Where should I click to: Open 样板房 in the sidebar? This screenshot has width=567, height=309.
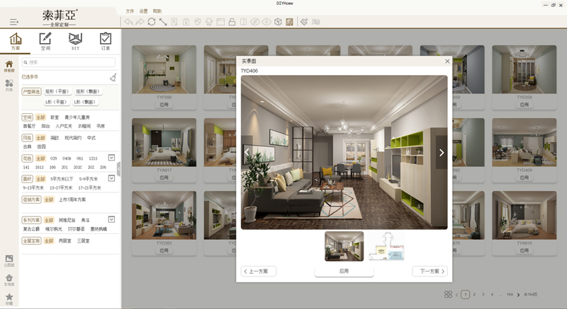[x=9, y=66]
